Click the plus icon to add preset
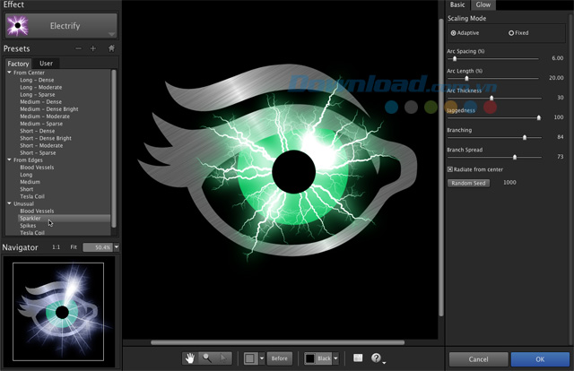This screenshot has height=371, width=574. 93,48
